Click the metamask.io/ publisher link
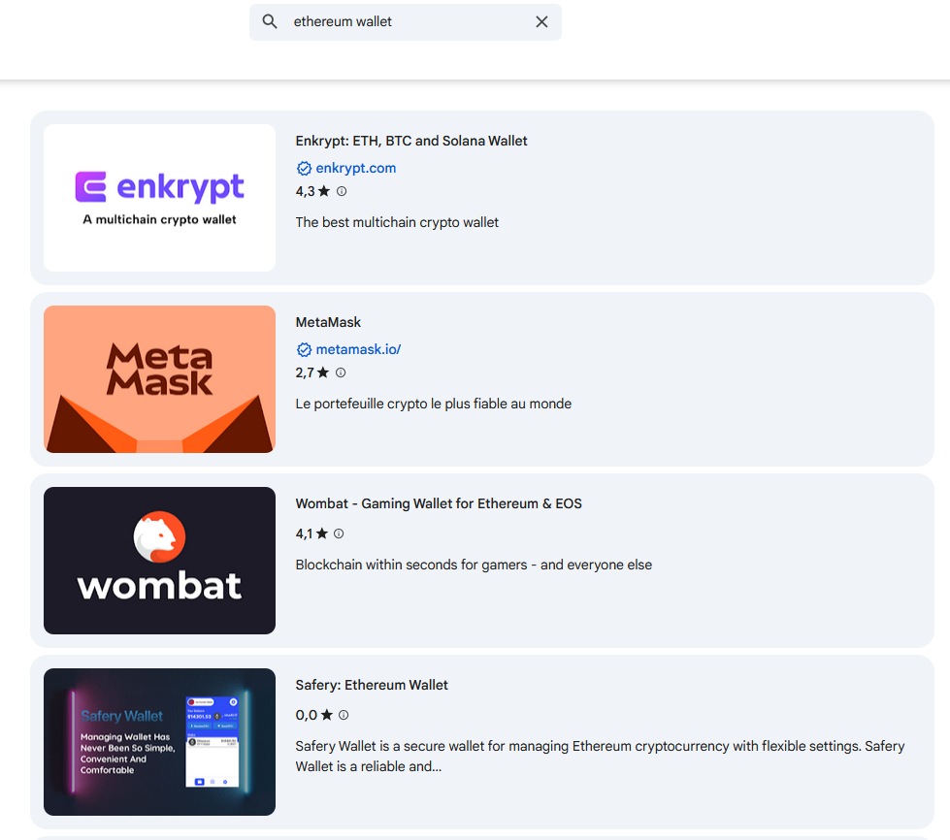 tap(358, 349)
